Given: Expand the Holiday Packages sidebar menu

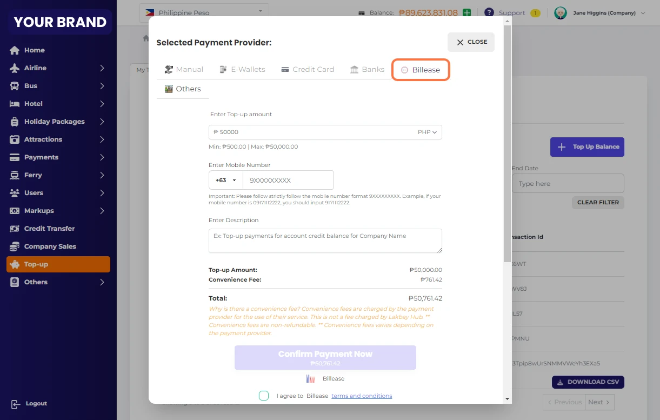Looking at the screenshot, I should pyautogui.click(x=102, y=122).
